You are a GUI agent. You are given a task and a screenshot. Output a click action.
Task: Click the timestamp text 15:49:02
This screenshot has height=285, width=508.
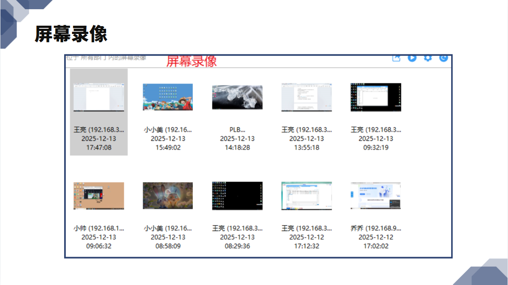(x=168, y=148)
